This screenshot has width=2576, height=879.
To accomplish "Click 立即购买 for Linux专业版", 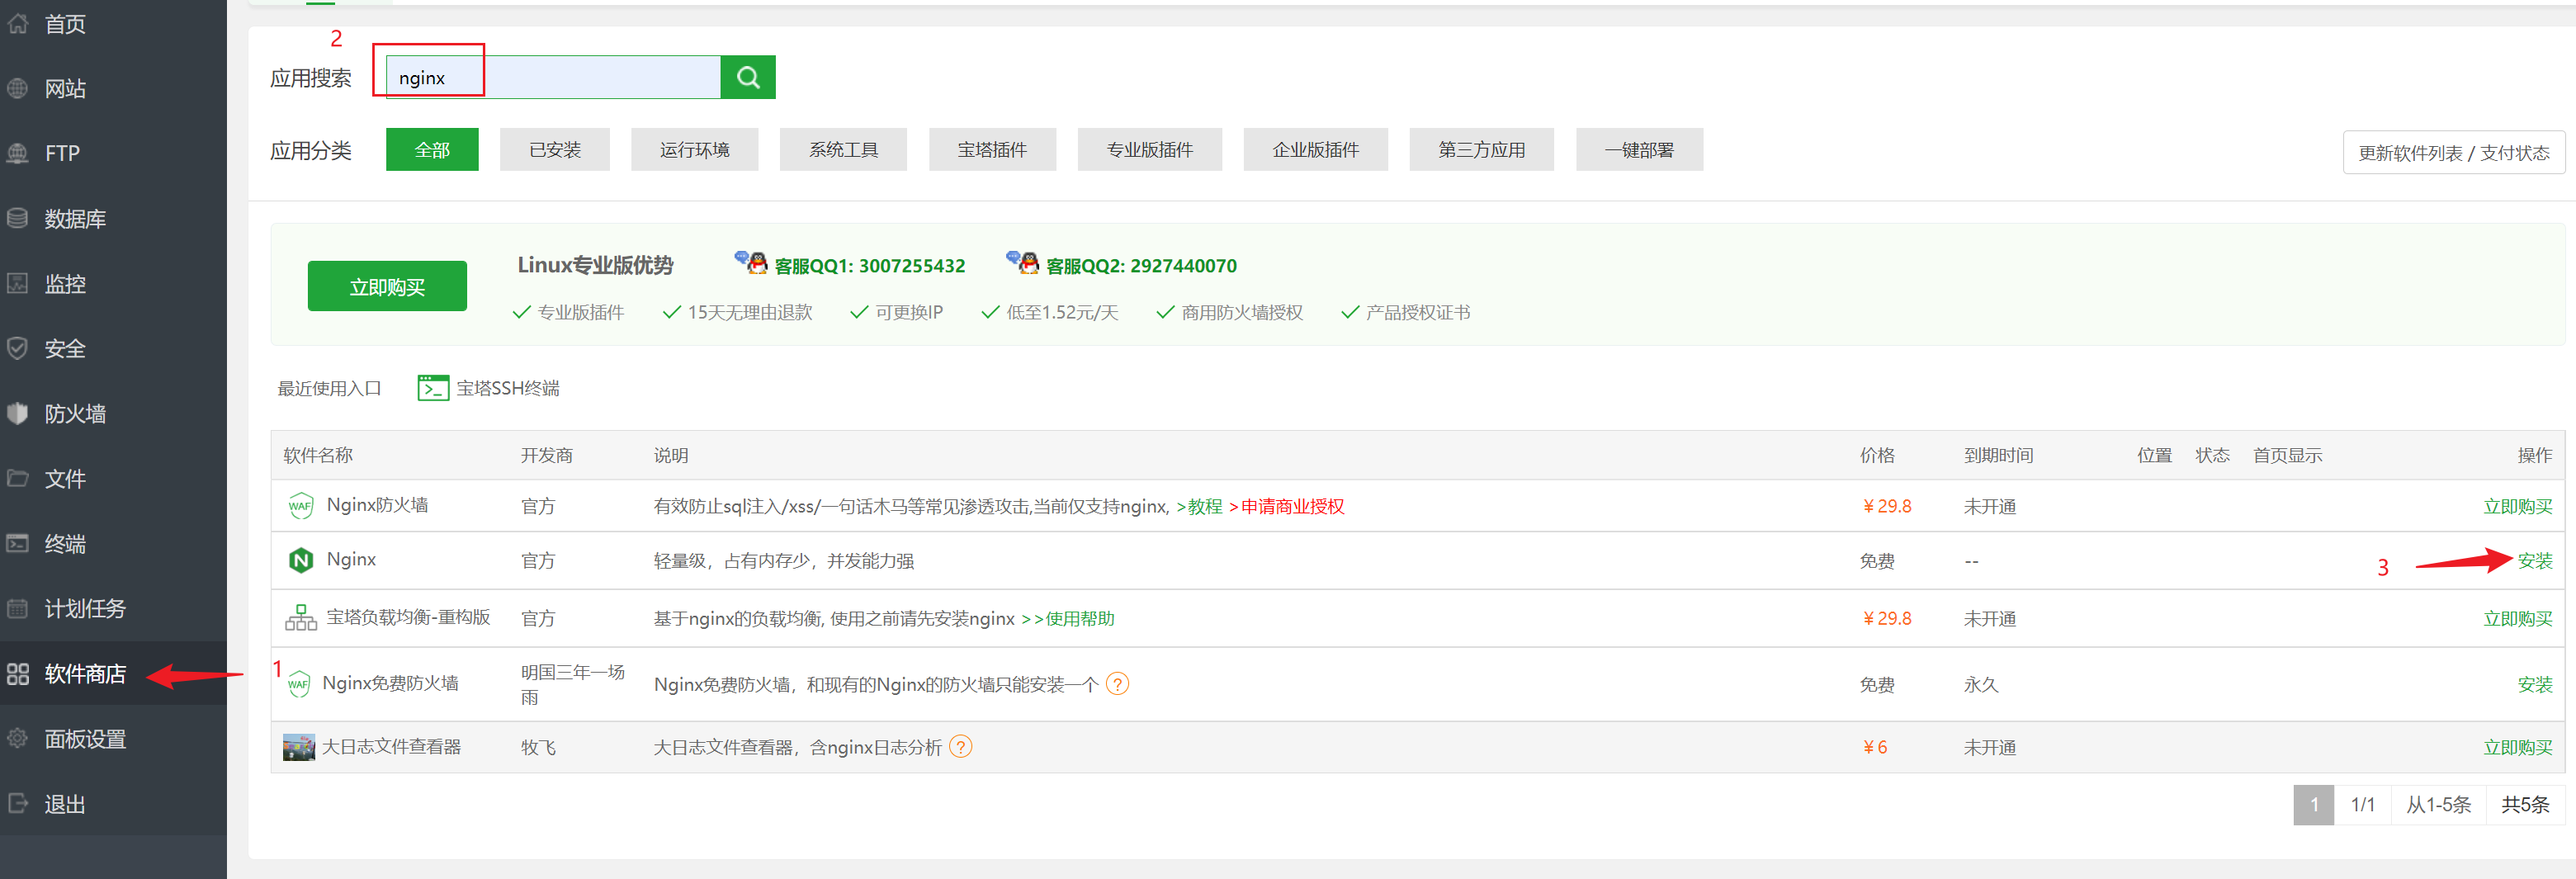I will (387, 285).
